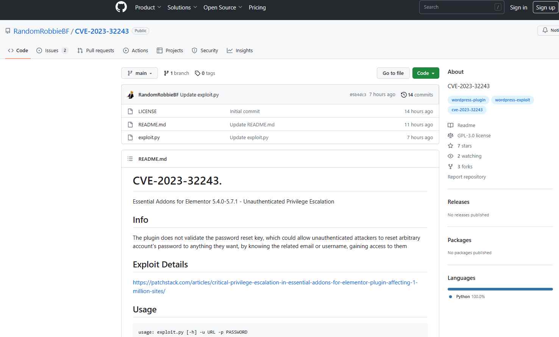Switch to the Code tab
Image resolution: width=559 pixels, height=337 pixels.
point(18,50)
